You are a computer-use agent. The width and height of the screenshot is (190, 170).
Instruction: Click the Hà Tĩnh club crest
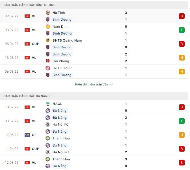tap(48, 13)
